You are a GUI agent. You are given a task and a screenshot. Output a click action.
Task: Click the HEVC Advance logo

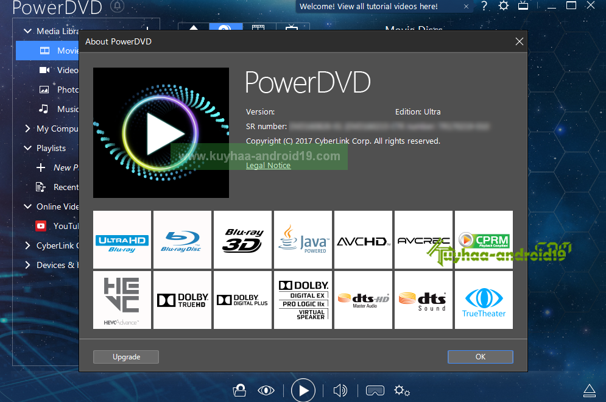pos(122,300)
